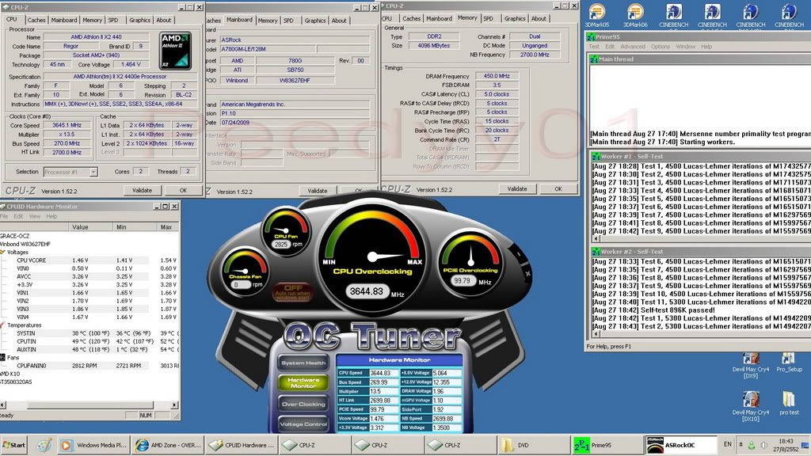Viewport: 811px width, 456px height.
Task: Click the EN language indicator in tray
Action: pyautogui.click(x=727, y=444)
